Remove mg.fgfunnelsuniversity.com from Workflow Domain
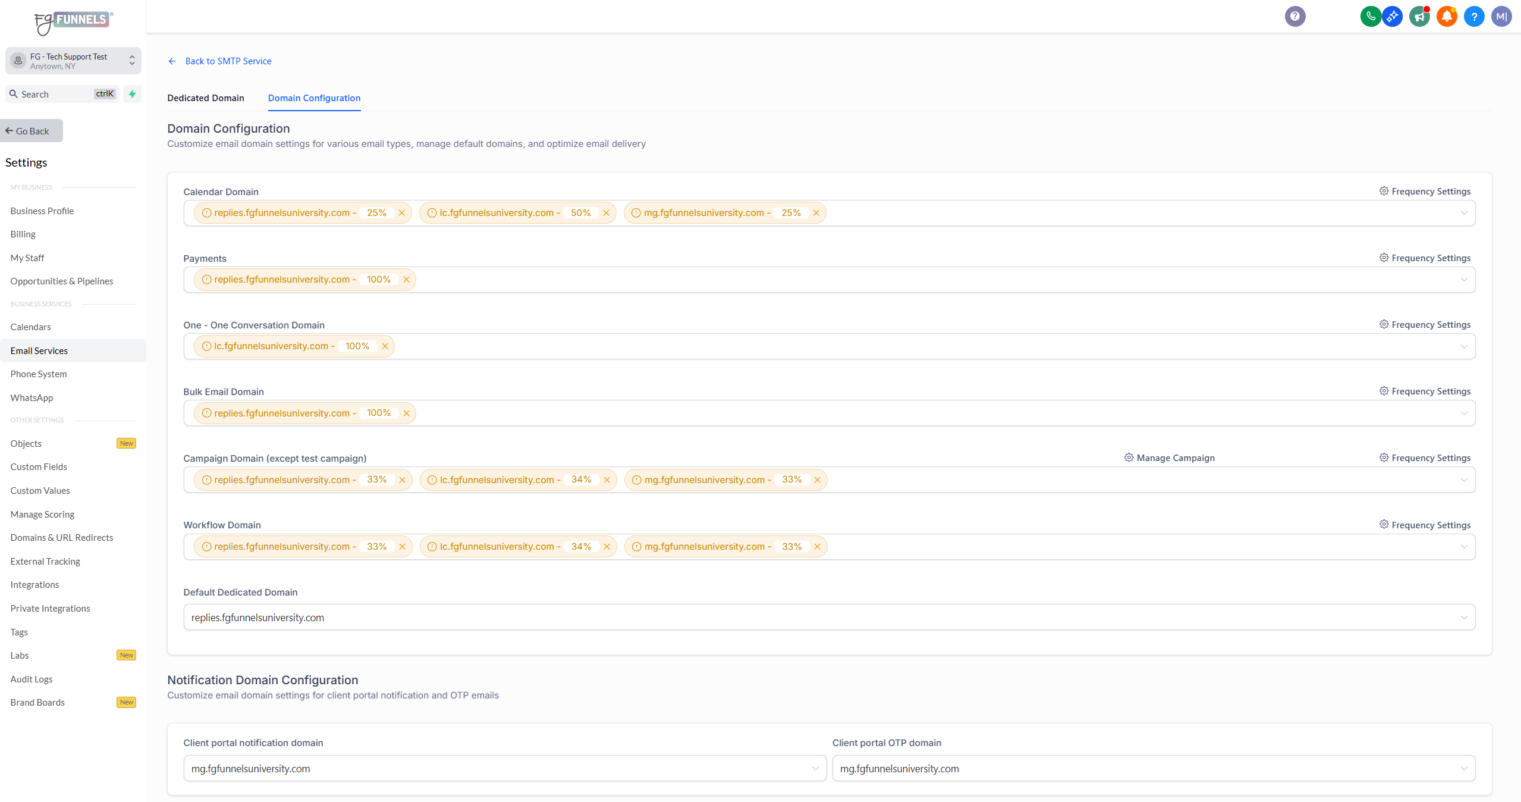The image size is (1521, 802). click(x=817, y=547)
